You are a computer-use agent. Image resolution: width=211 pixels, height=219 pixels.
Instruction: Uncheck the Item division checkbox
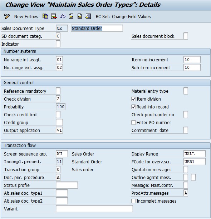133,99
